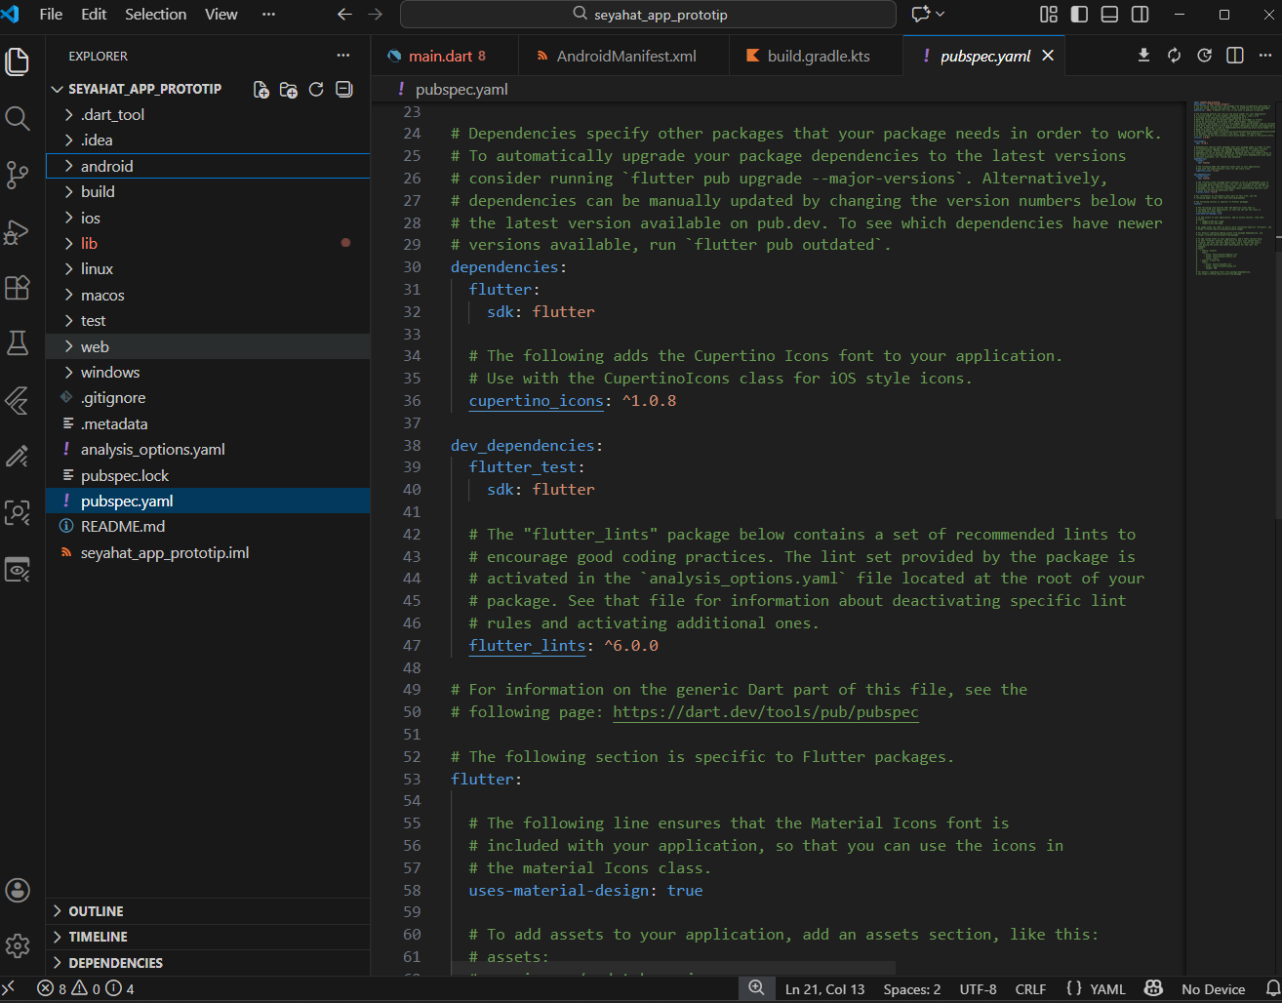The width and height of the screenshot is (1282, 1003).
Task: Click the seyahat_app_prototip command search box
Action: pyautogui.click(x=648, y=15)
